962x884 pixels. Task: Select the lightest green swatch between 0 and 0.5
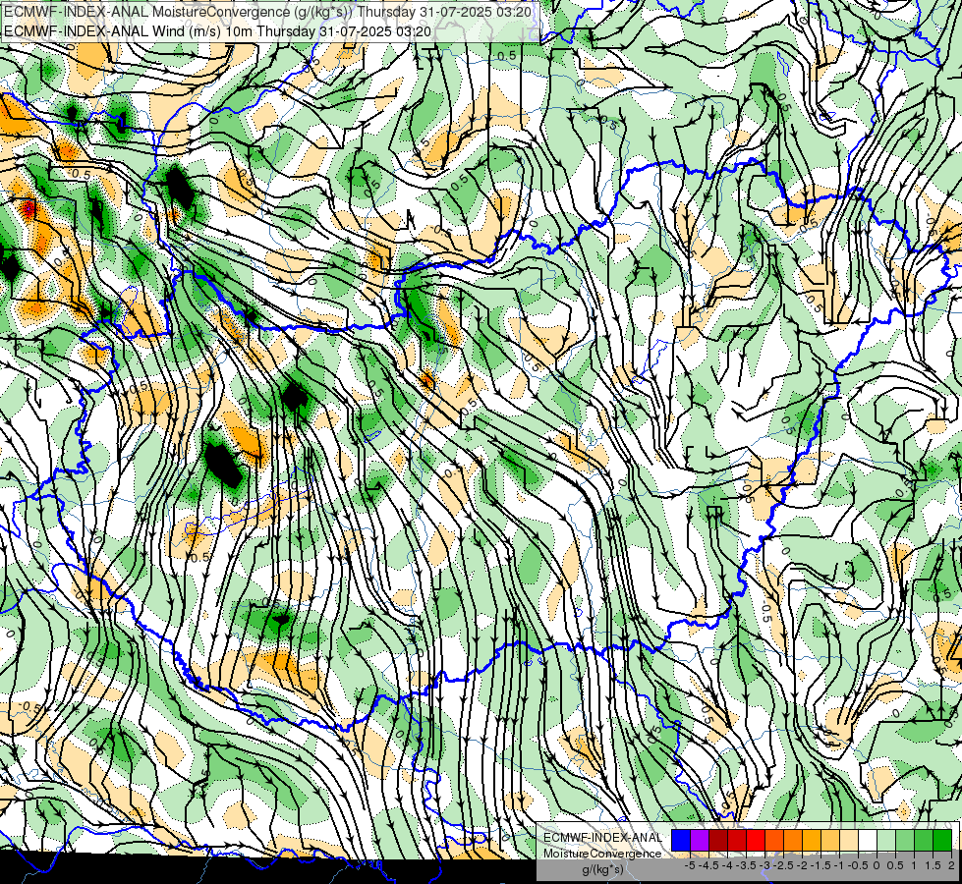[x=886, y=840]
